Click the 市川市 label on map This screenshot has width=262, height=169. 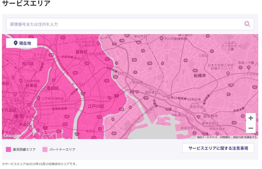[x=138, y=82]
